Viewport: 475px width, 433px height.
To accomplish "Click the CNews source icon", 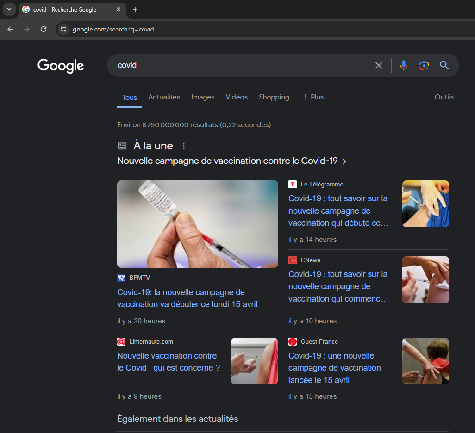I will click(x=292, y=260).
